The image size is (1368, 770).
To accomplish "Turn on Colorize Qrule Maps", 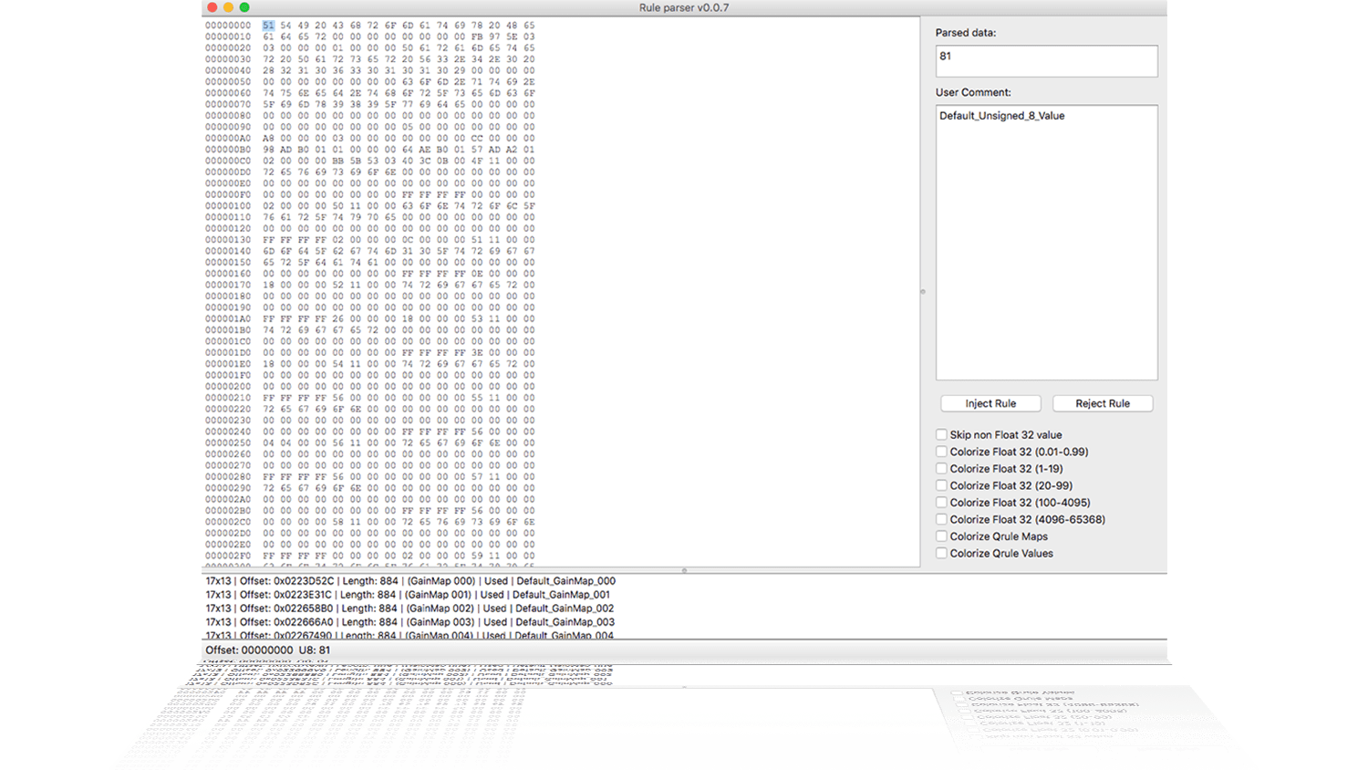I will point(940,536).
